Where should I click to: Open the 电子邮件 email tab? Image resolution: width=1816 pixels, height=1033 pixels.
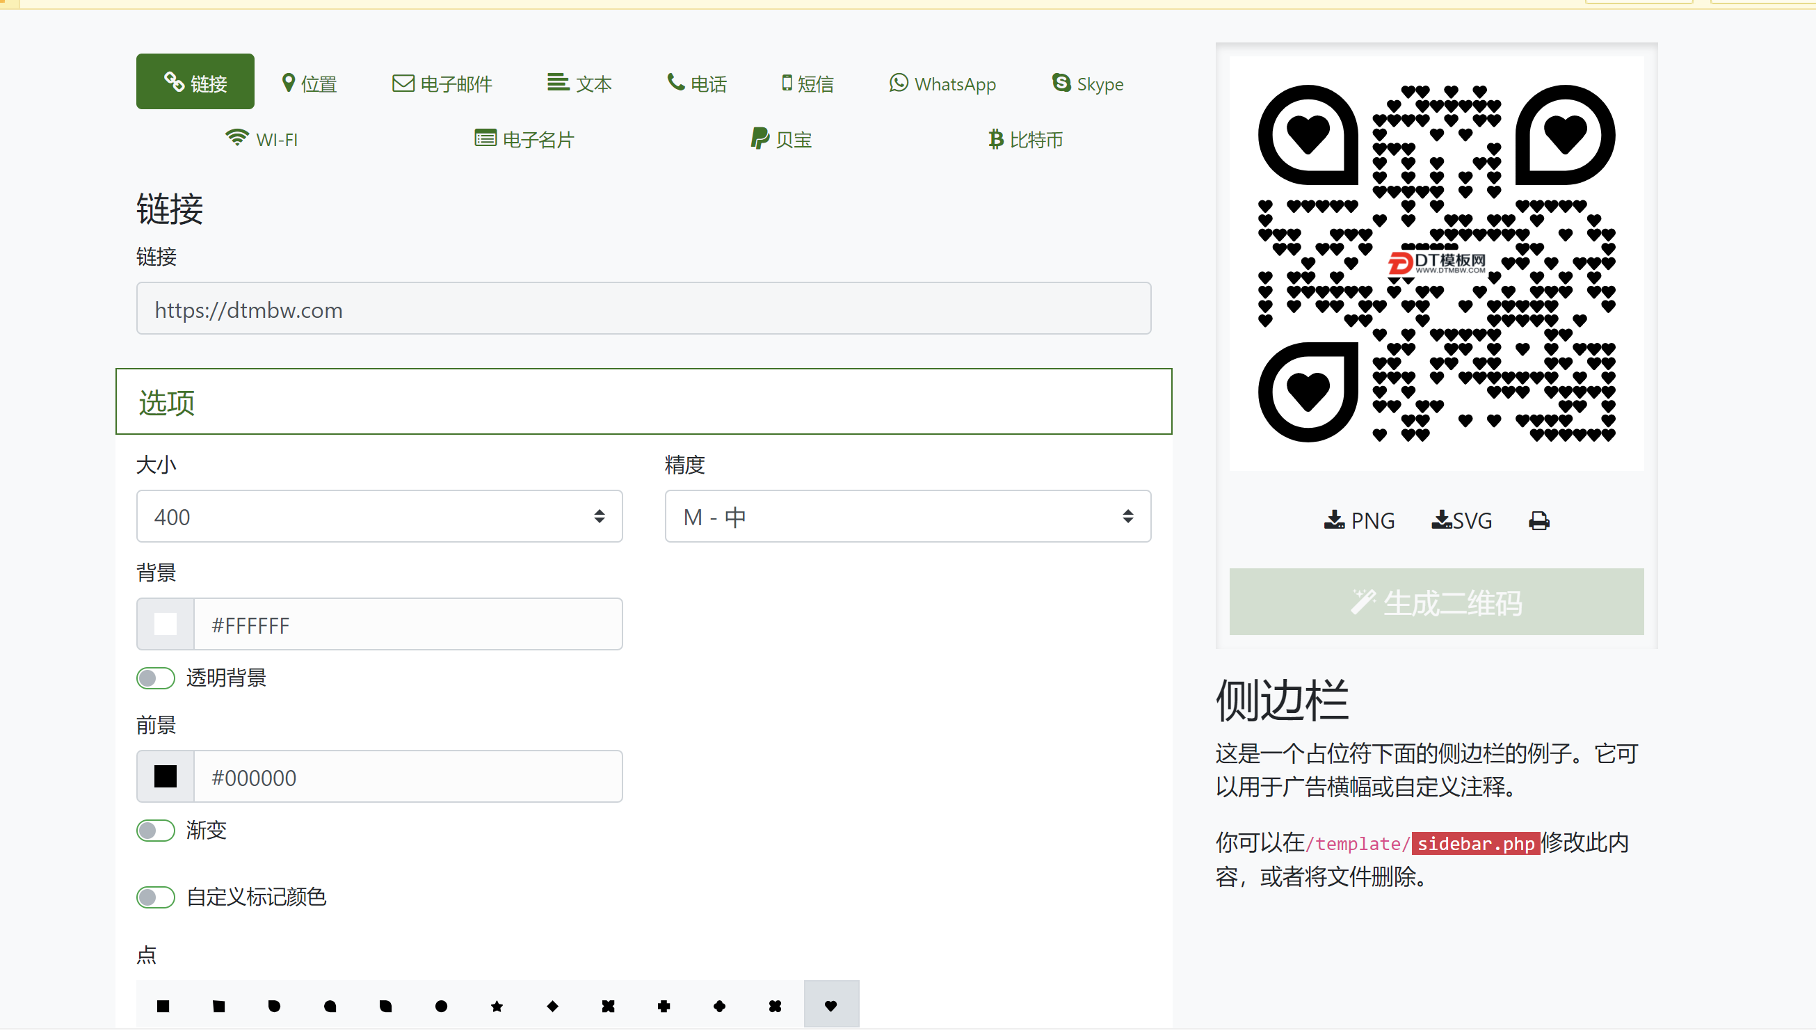442,83
